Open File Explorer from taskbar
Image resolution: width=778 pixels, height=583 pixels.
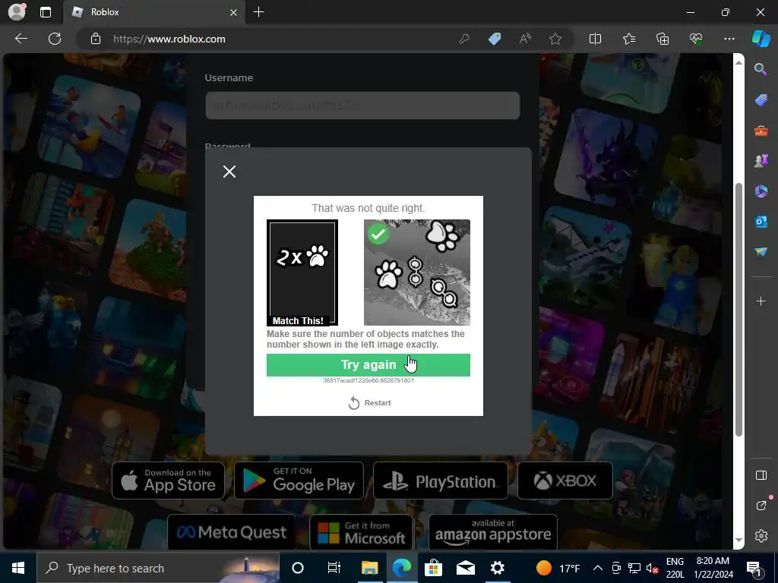coord(369,568)
